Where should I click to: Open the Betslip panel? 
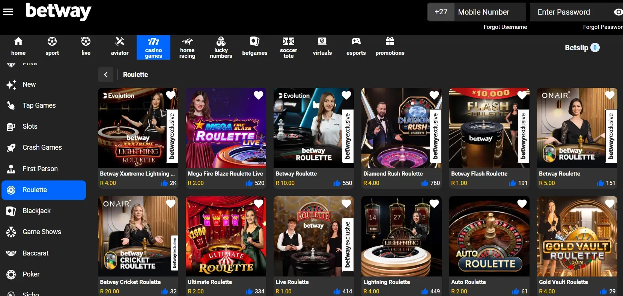pos(582,48)
